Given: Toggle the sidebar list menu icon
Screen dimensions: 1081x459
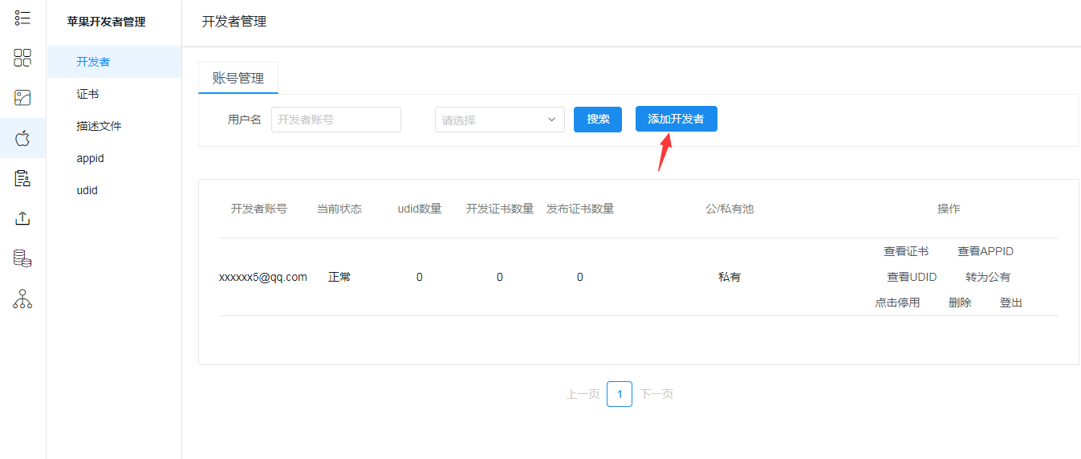Looking at the screenshot, I should pyautogui.click(x=22, y=17).
